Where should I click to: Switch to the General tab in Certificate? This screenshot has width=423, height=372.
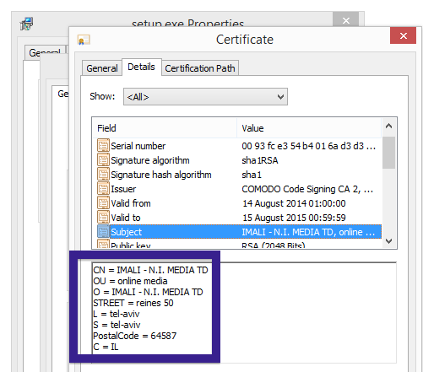pos(102,68)
